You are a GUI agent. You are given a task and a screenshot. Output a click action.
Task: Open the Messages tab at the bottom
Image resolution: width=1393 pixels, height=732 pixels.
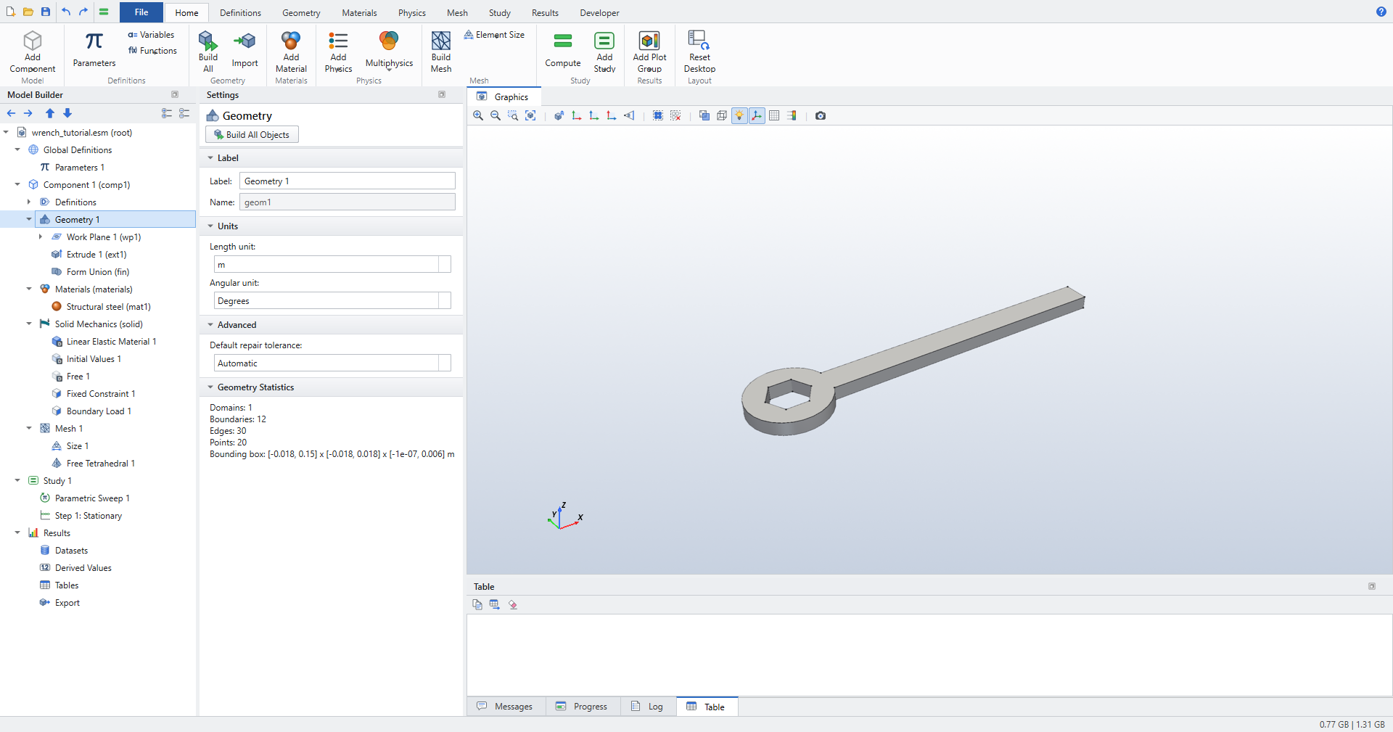coord(505,707)
